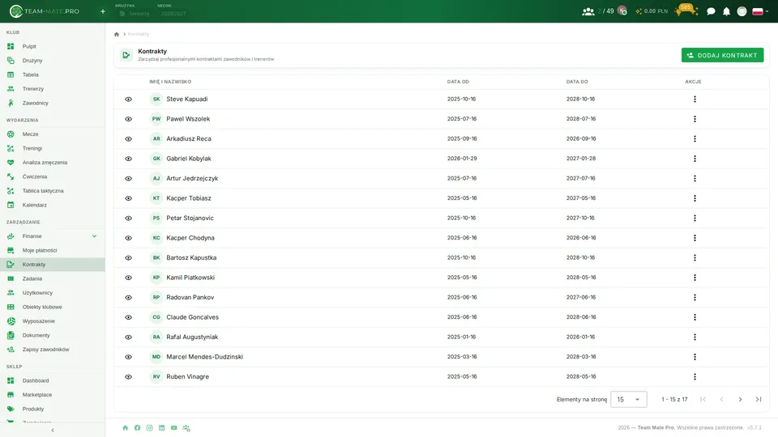This screenshot has width=778, height=437.
Task: Jump to last page of contracts
Action: [x=759, y=399]
